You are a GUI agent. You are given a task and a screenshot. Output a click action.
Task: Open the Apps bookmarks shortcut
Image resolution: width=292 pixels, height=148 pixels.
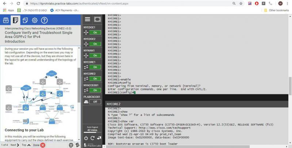pos(8,10)
